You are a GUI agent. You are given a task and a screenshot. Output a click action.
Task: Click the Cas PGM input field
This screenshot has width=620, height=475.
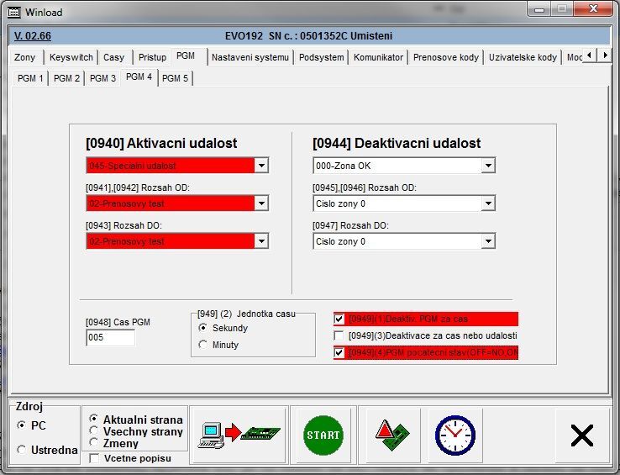tap(110, 338)
